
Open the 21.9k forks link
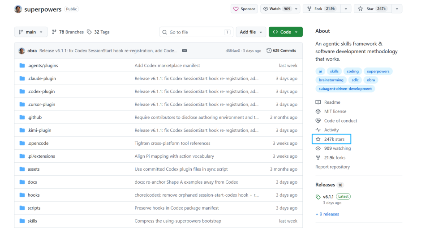tap(331, 158)
